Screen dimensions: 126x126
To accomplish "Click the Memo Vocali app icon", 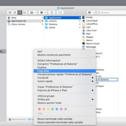I will pos(84,43).
